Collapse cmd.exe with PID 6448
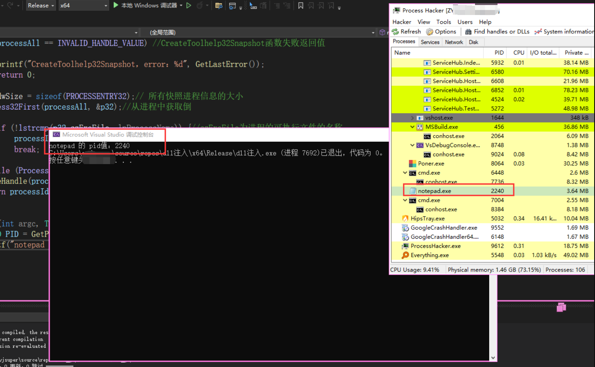 pos(405,172)
